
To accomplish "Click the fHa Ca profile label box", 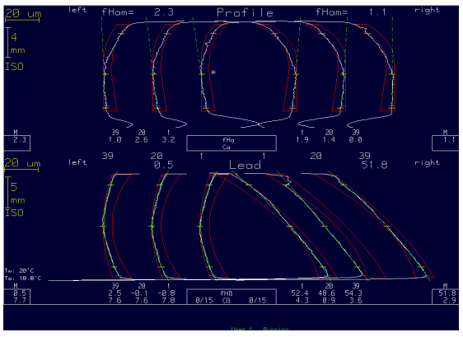I will [x=231, y=143].
